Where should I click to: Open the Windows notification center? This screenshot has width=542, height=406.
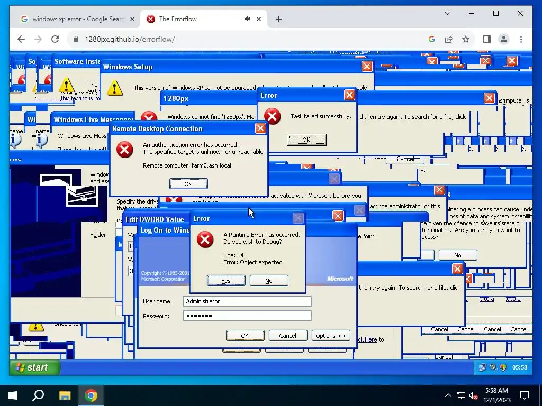pos(525,395)
